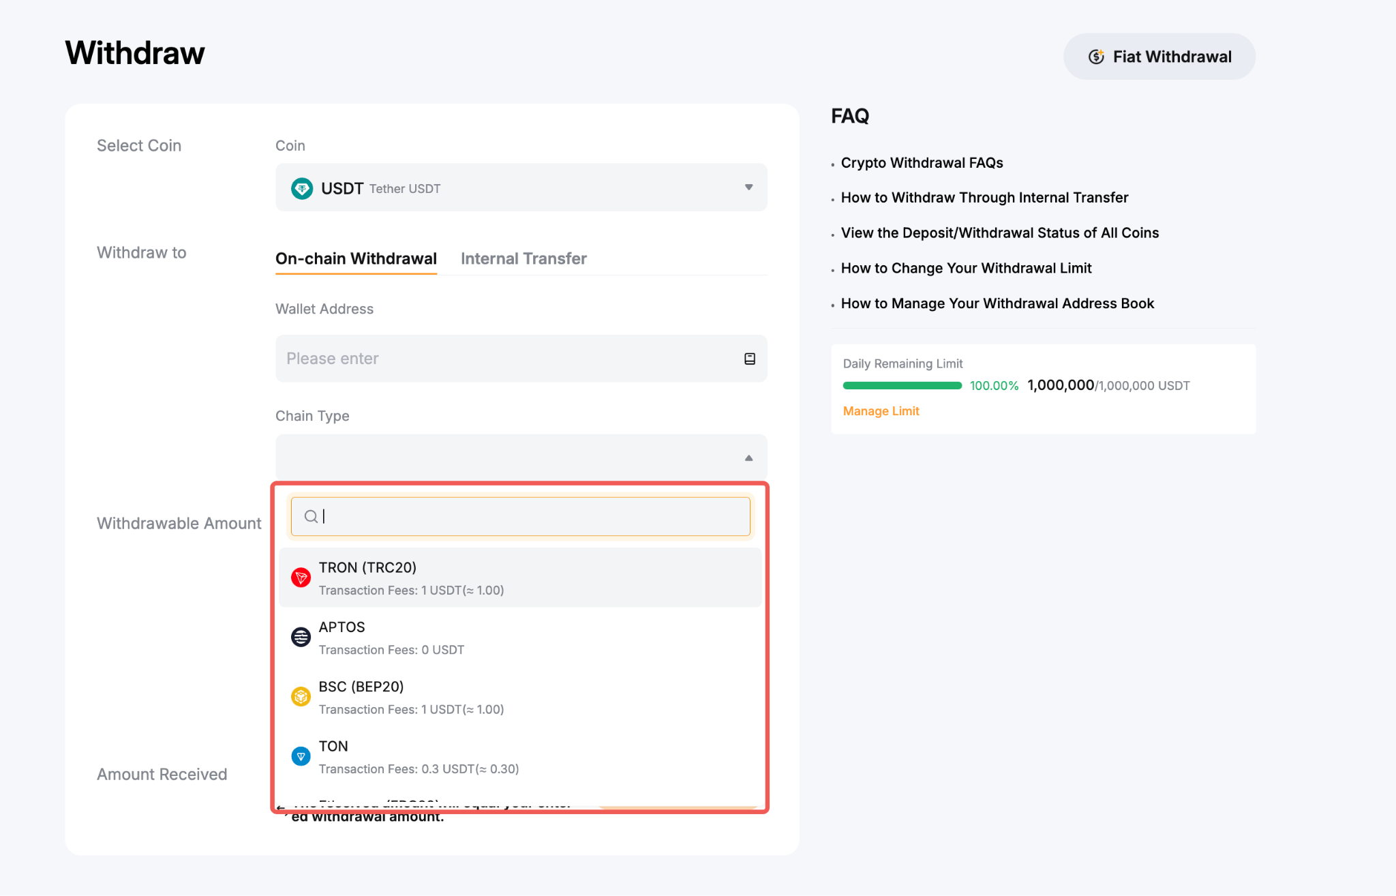Switch to Internal Transfer tab

tap(523, 258)
